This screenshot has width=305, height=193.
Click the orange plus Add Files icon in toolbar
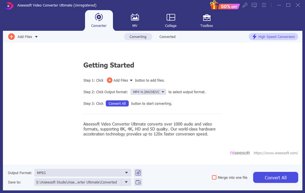coord(11,37)
